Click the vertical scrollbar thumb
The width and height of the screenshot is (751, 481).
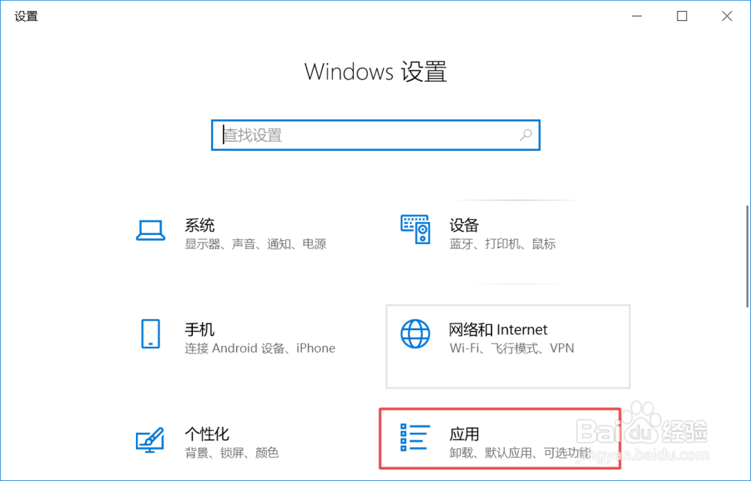[748, 257]
